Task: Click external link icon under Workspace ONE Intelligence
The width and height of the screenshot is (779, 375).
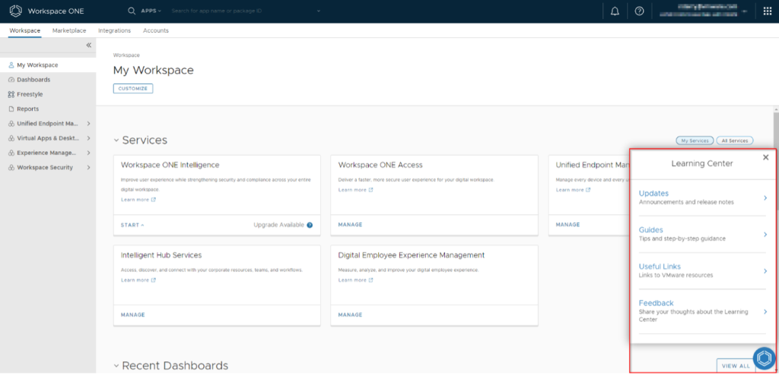Action: [x=154, y=200]
